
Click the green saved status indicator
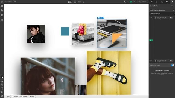[x=131, y=2]
